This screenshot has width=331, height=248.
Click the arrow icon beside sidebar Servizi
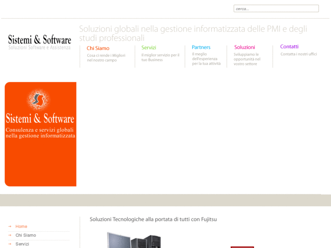tap(10, 244)
